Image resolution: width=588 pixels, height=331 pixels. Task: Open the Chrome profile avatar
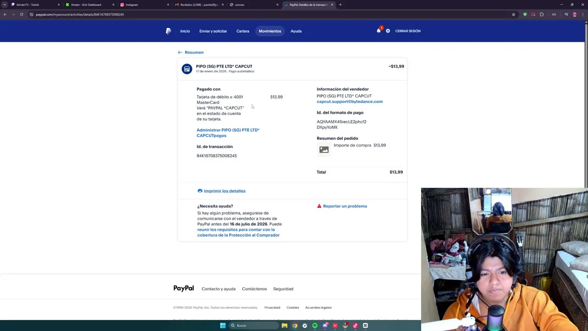(575, 14)
